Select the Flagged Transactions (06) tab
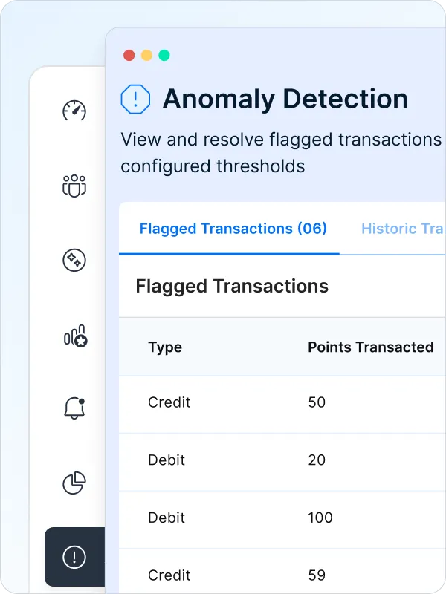Viewport: 446px width, 594px height. click(x=233, y=229)
